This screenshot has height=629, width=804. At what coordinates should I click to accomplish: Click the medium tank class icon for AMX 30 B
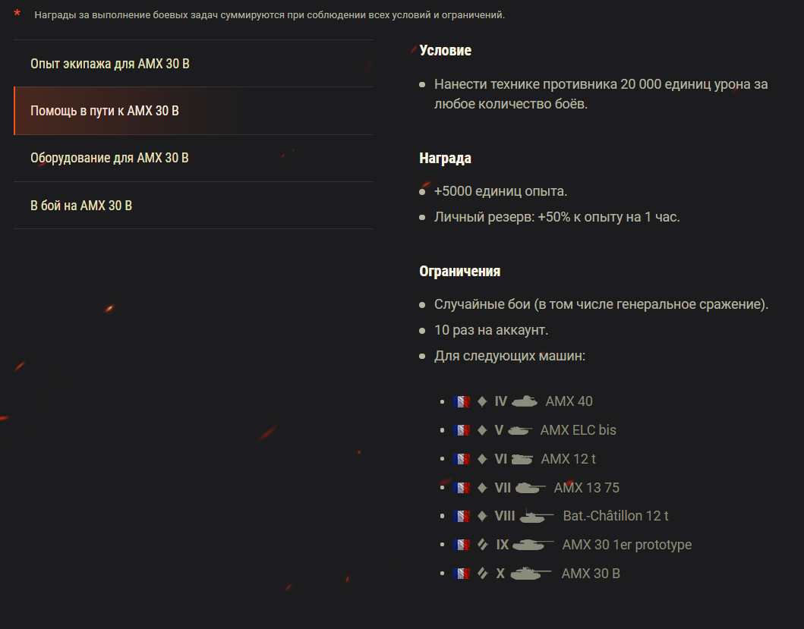click(x=483, y=573)
